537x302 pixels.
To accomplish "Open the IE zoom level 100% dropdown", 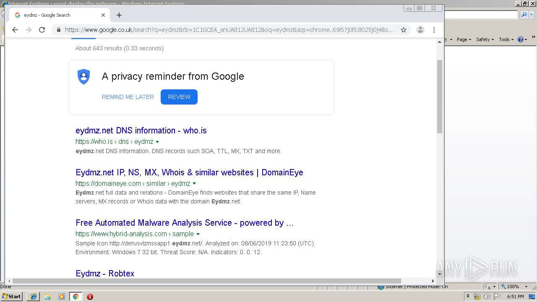I will 526,286.
